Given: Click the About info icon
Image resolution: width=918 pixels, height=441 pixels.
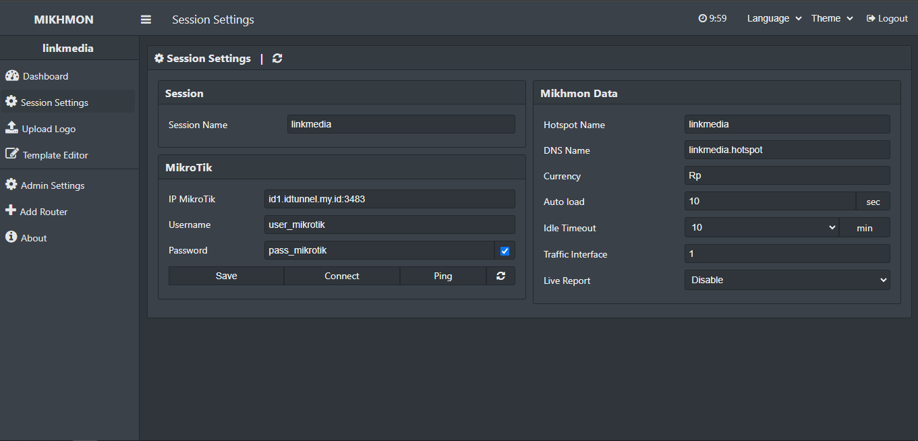Looking at the screenshot, I should (11, 237).
